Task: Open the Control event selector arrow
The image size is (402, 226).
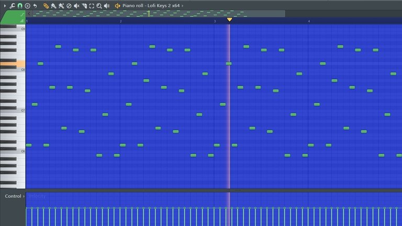Action: 24,196
